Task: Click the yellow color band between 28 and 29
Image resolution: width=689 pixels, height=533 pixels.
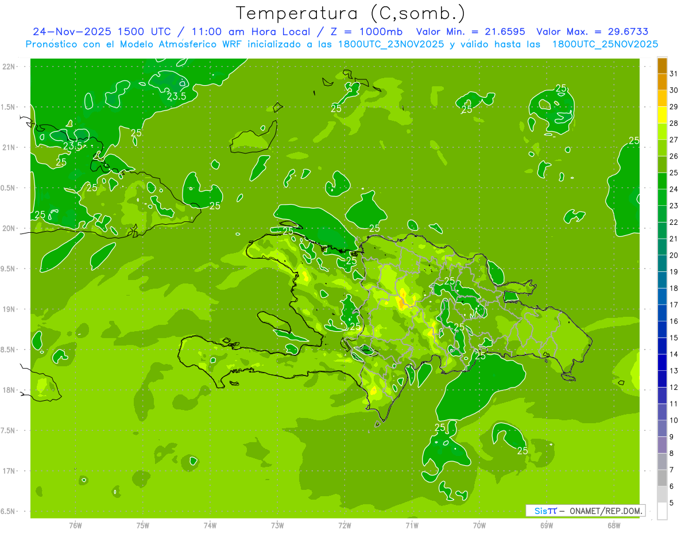Action: (662, 115)
